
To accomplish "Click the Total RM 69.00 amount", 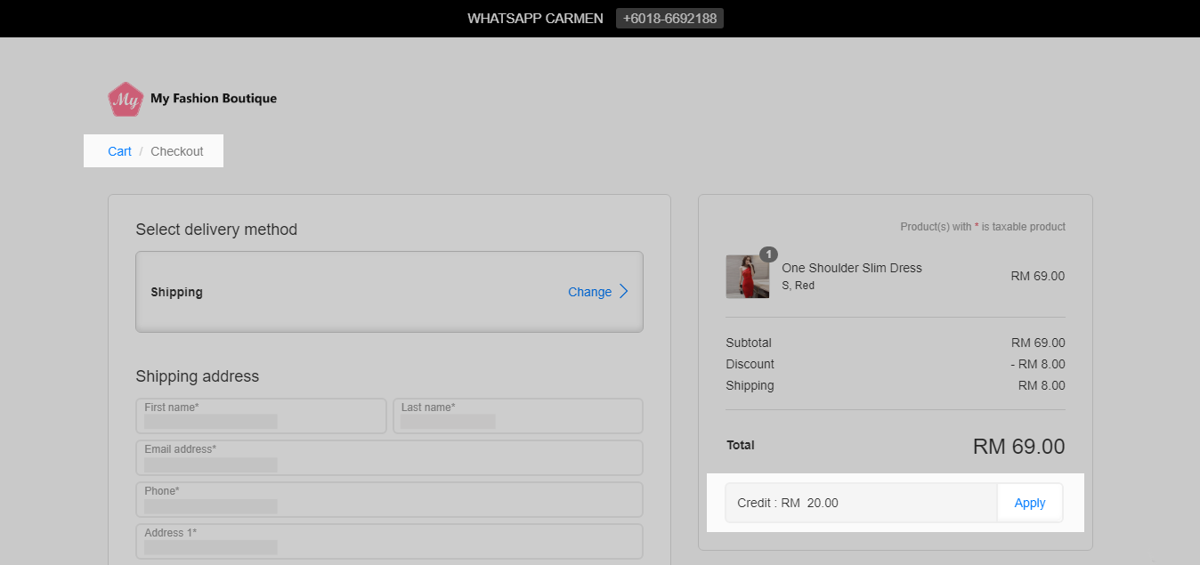I will [1019, 447].
